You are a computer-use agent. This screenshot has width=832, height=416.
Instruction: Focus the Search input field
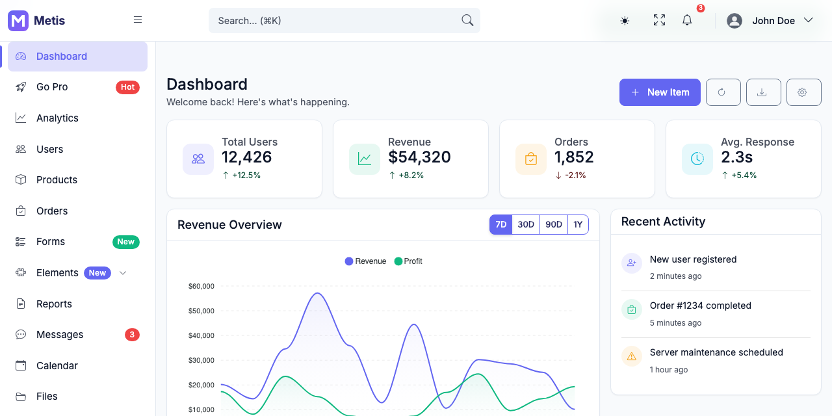pos(344,20)
